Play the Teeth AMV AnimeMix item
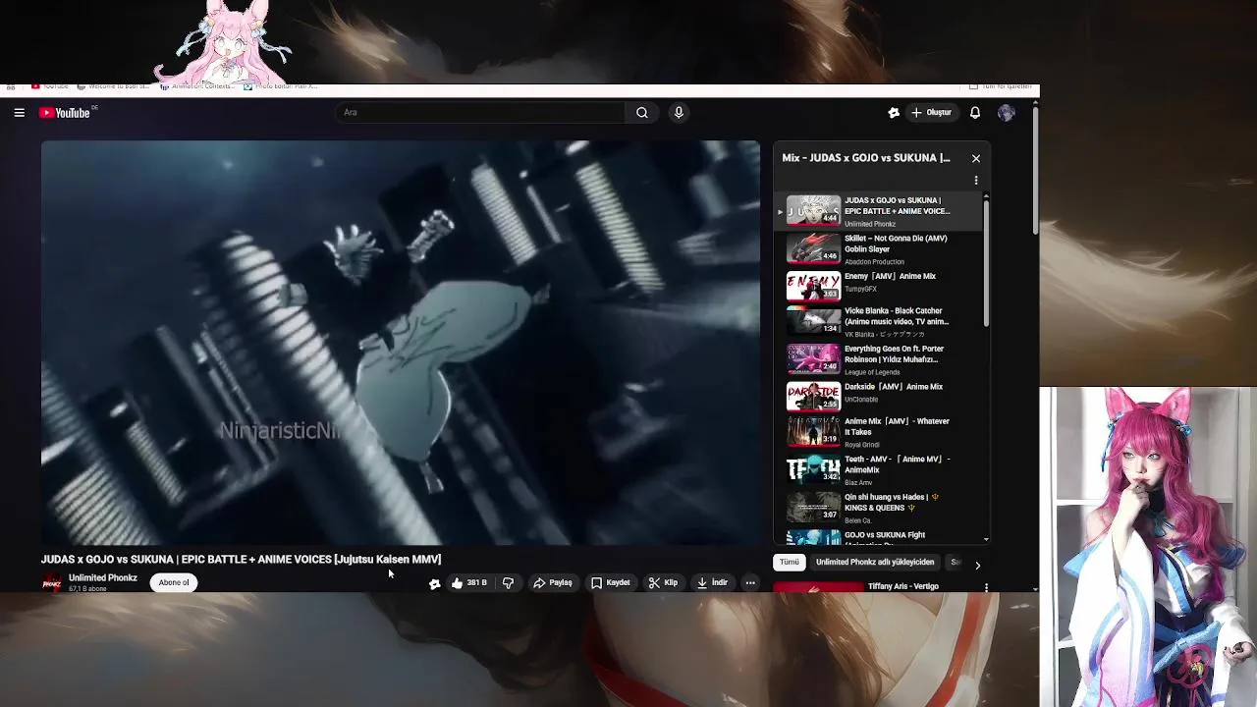Screen dimensions: 1257x707 click(x=879, y=469)
